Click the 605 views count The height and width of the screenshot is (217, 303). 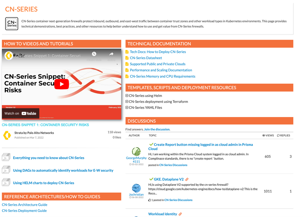tap(268, 157)
